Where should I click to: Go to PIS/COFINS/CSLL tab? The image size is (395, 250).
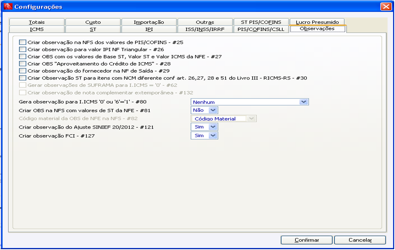(x=261, y=29)
